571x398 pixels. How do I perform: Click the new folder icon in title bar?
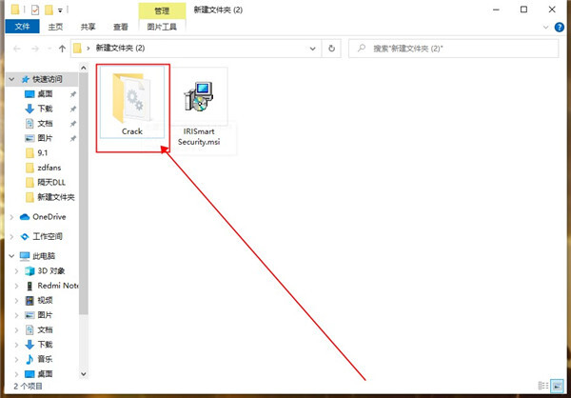[49, 10]
